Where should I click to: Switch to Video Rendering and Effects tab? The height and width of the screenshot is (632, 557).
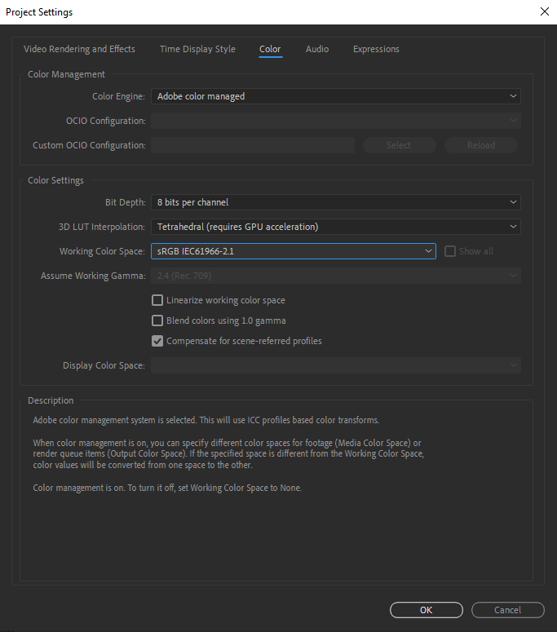[79, 49]
